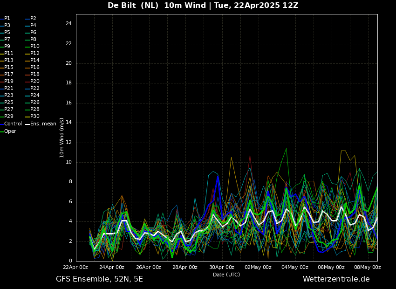Click the P12 legend label
The image size is (396, 289).
34,54
